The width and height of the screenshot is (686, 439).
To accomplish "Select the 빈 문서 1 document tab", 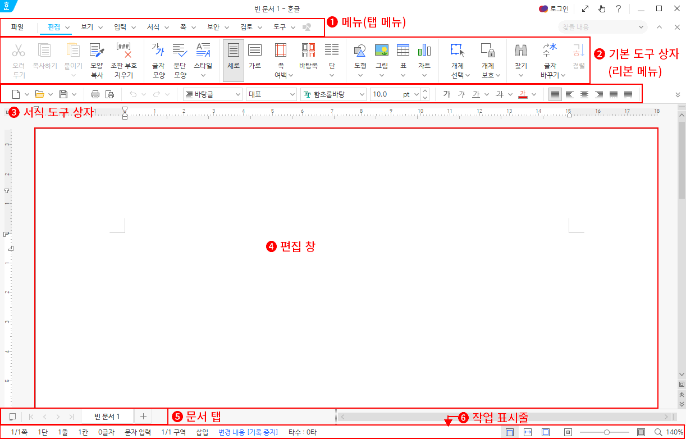I will [x=107, y=416].
